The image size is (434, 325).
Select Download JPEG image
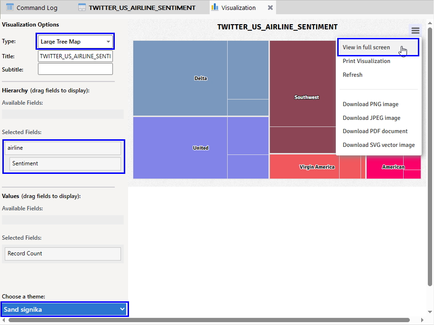point(371,117)
